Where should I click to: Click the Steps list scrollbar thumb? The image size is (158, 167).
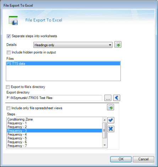click(x=104, y=130)
